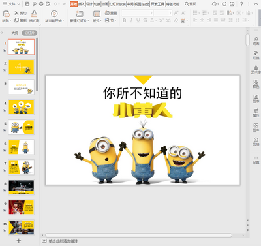Viewport: 261px width, 246px height.
Task: Click the Layout (版式) icon
Action: [x=97, y=14]
